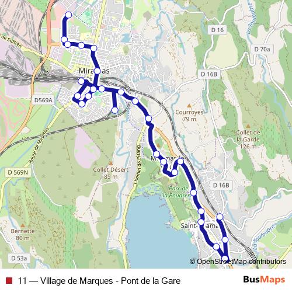Click the D569A road shield label
The image size is (292, 292).
[43, 100]
